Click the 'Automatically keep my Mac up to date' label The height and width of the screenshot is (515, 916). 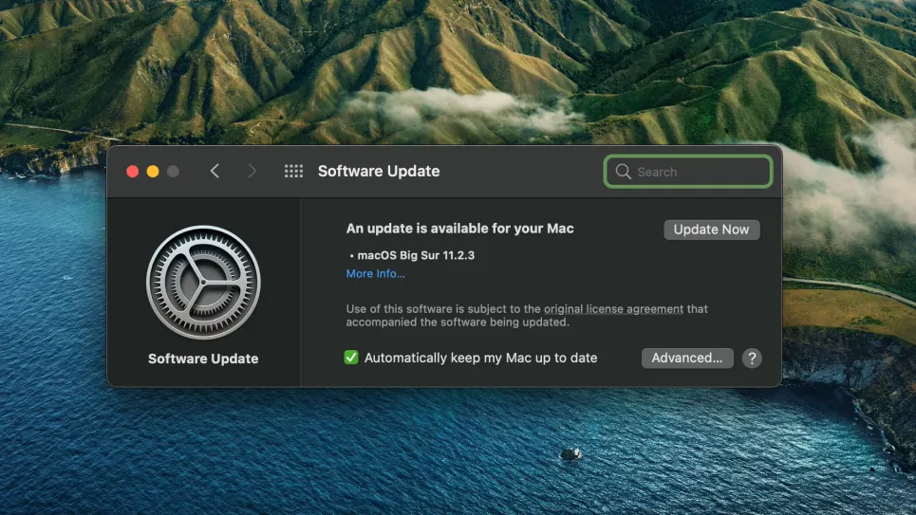[480, 358]
